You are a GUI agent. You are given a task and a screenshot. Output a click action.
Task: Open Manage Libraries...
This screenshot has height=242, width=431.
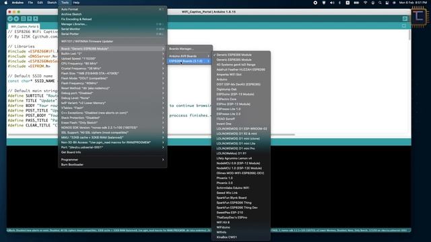(112, 24)
